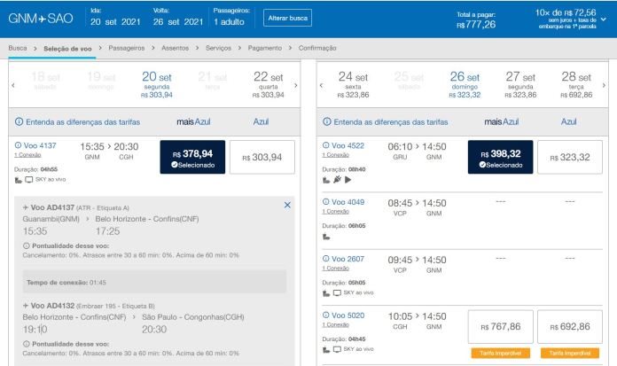Select return date 28 set terça

576,84
